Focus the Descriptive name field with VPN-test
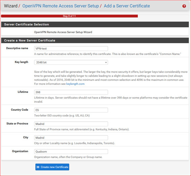This screenshot has height=176, width=191. click(x=71, y=49)
